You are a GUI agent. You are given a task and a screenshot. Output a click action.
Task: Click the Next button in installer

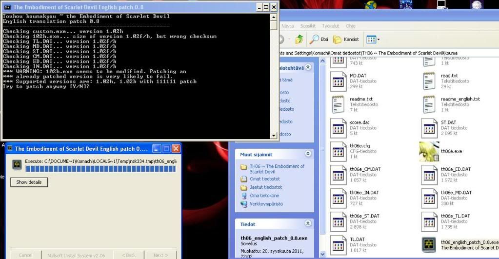click(160, 255)
